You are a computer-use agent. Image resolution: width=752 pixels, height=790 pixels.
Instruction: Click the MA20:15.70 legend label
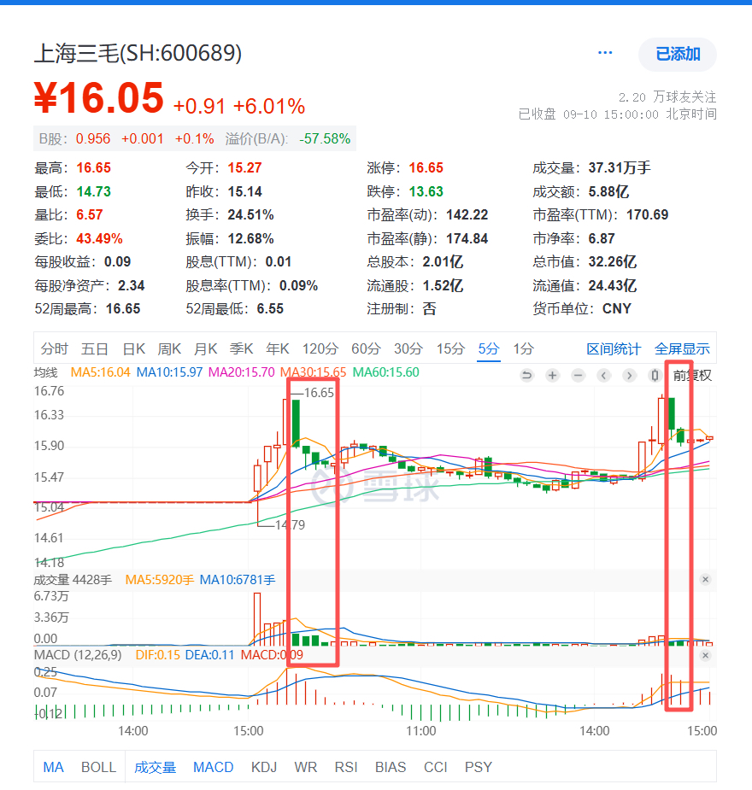(242, 372)
